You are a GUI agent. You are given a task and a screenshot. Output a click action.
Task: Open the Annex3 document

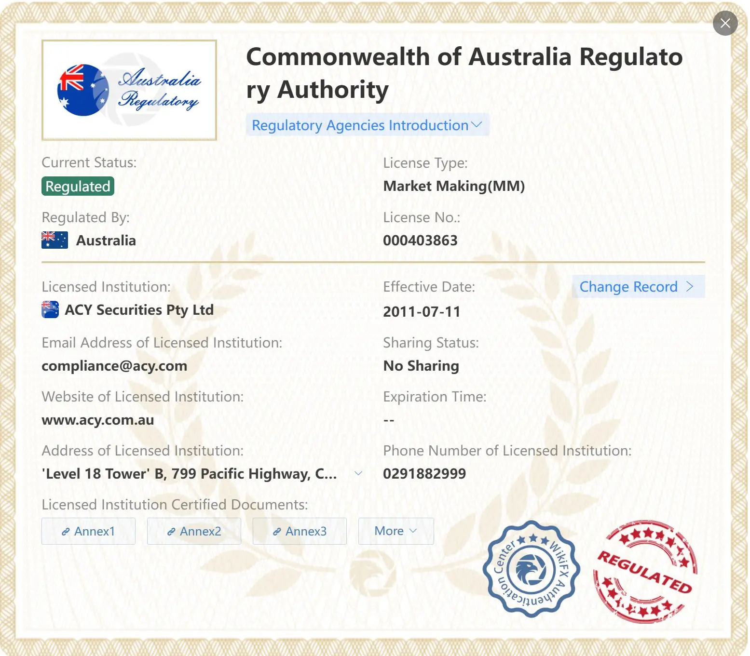tap(300, 531)
